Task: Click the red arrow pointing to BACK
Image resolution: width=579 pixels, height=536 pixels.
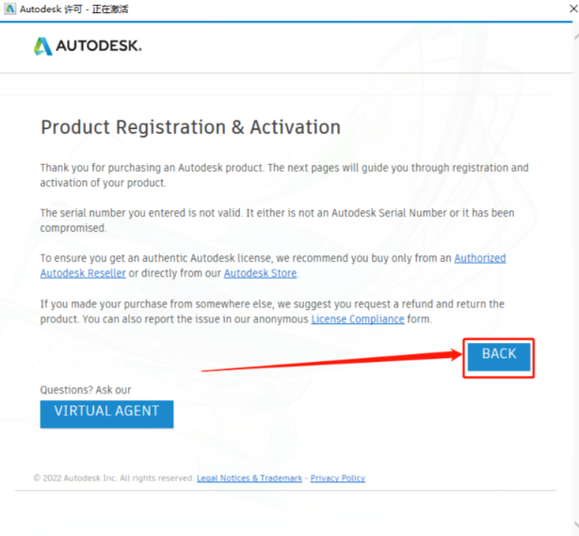Action: (330, 363)
